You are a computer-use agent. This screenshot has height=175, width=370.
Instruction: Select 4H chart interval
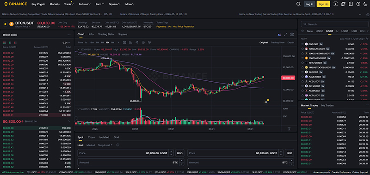[102, 42]
